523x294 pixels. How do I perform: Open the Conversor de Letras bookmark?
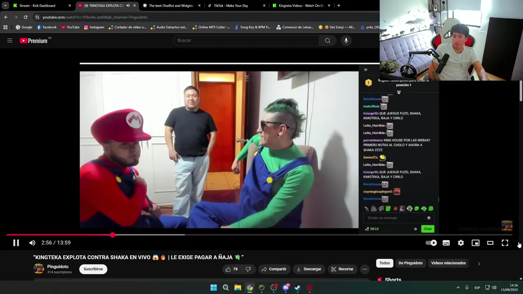pos(295,27)
